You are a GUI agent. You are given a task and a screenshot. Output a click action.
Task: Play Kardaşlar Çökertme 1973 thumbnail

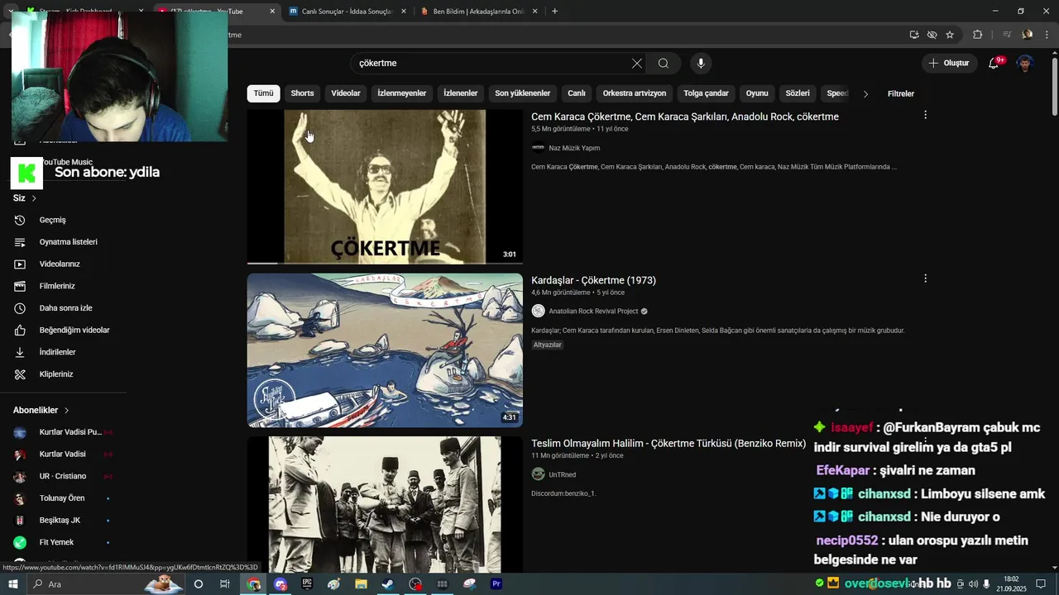385,350
